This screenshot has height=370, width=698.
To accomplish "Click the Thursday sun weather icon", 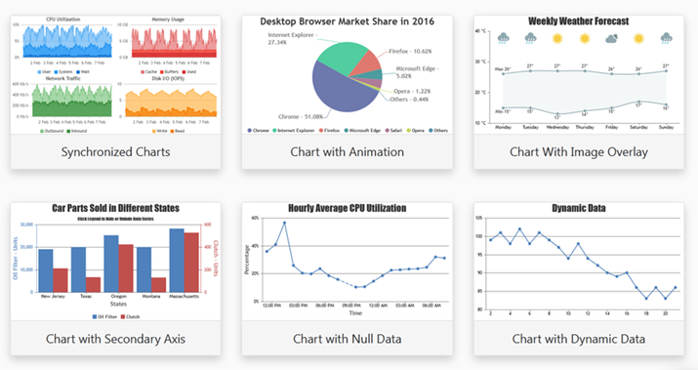I will tap(585, 39).
